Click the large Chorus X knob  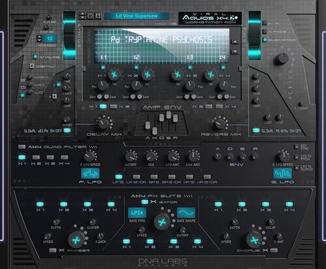click(254, 240)
